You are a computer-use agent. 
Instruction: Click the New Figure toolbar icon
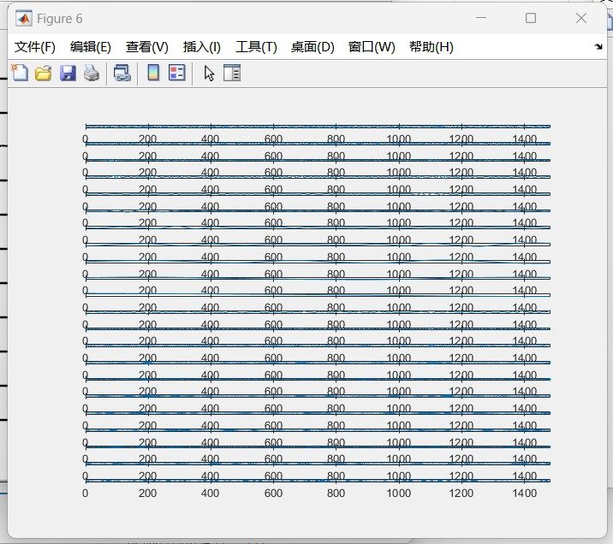[20, 73]
